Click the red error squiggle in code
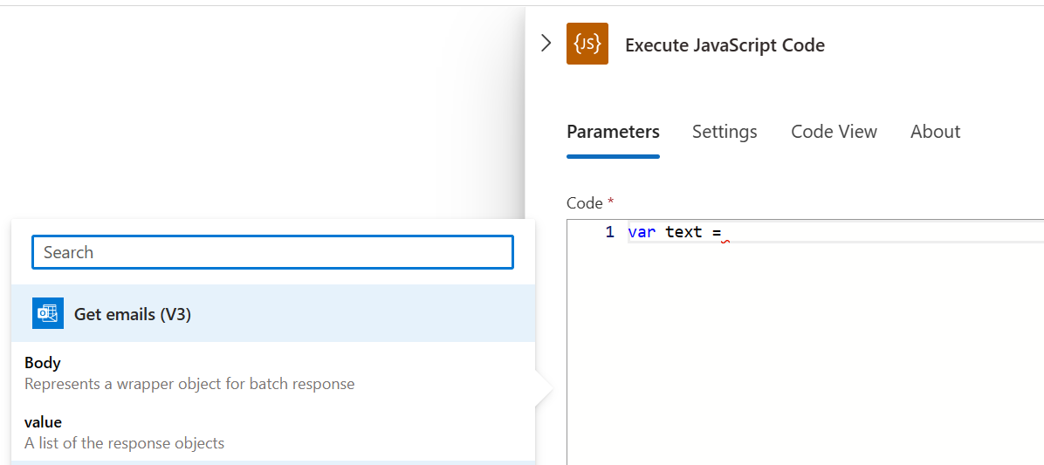1044x465 pixels. 725,241
